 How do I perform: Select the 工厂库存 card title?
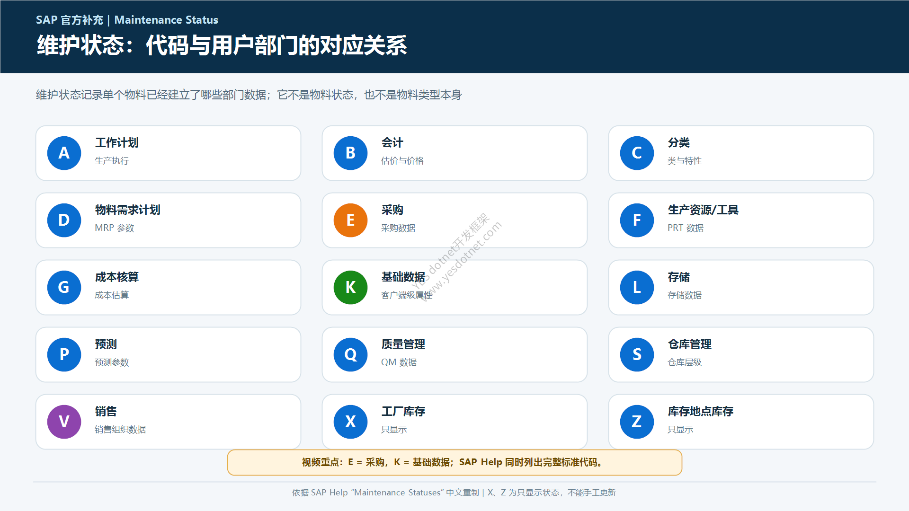403,411
